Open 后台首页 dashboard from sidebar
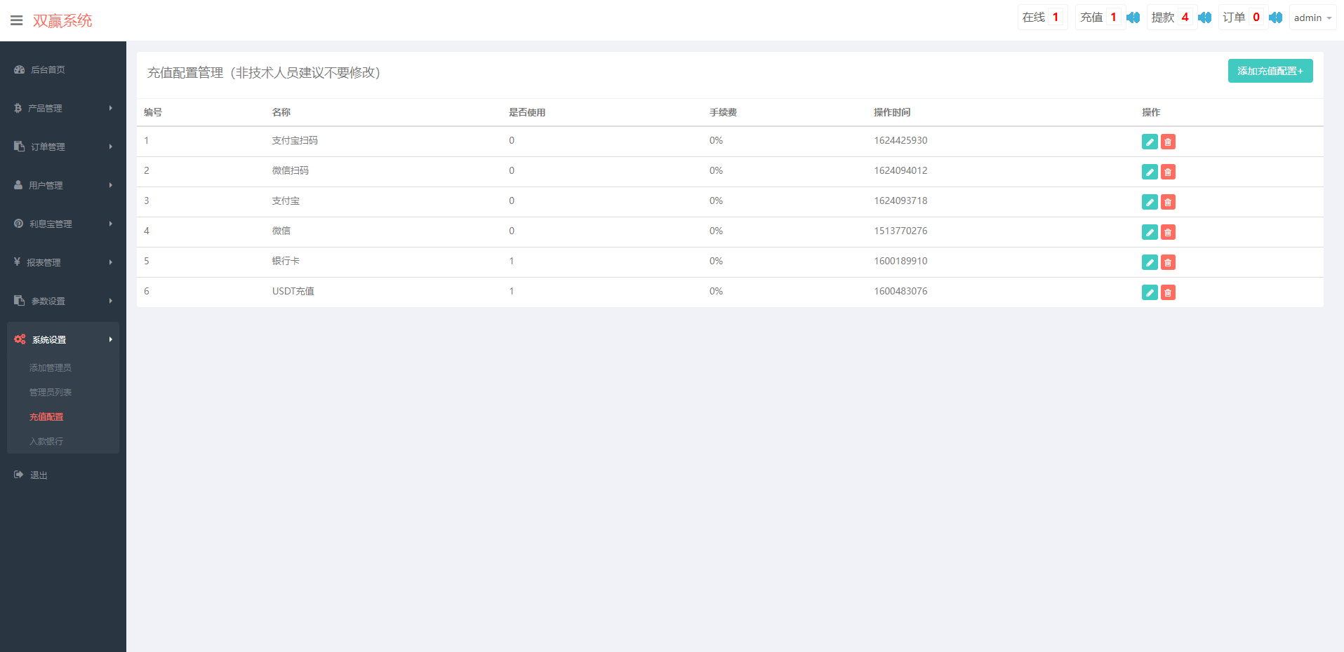This screenshot has height=652, width=1344. coord(48,69)
